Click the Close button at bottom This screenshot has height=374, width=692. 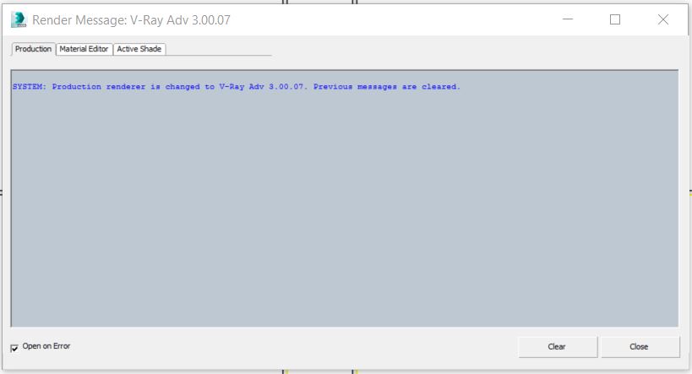640,347
